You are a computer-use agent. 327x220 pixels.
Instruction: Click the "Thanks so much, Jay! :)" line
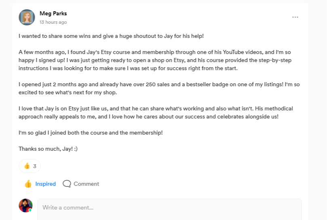[x=48, y=149]
